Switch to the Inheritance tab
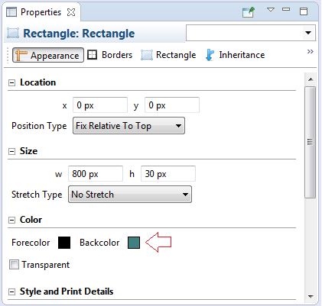Viewport: 322px width, 306px height. 235,55
